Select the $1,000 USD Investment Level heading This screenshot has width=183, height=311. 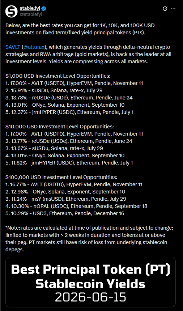tap(58, 76)
